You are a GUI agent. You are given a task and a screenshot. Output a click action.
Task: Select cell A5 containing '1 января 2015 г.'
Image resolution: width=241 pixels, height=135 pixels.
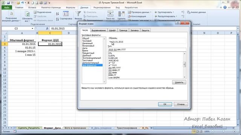pyautogui.click(x=22, y=51)
